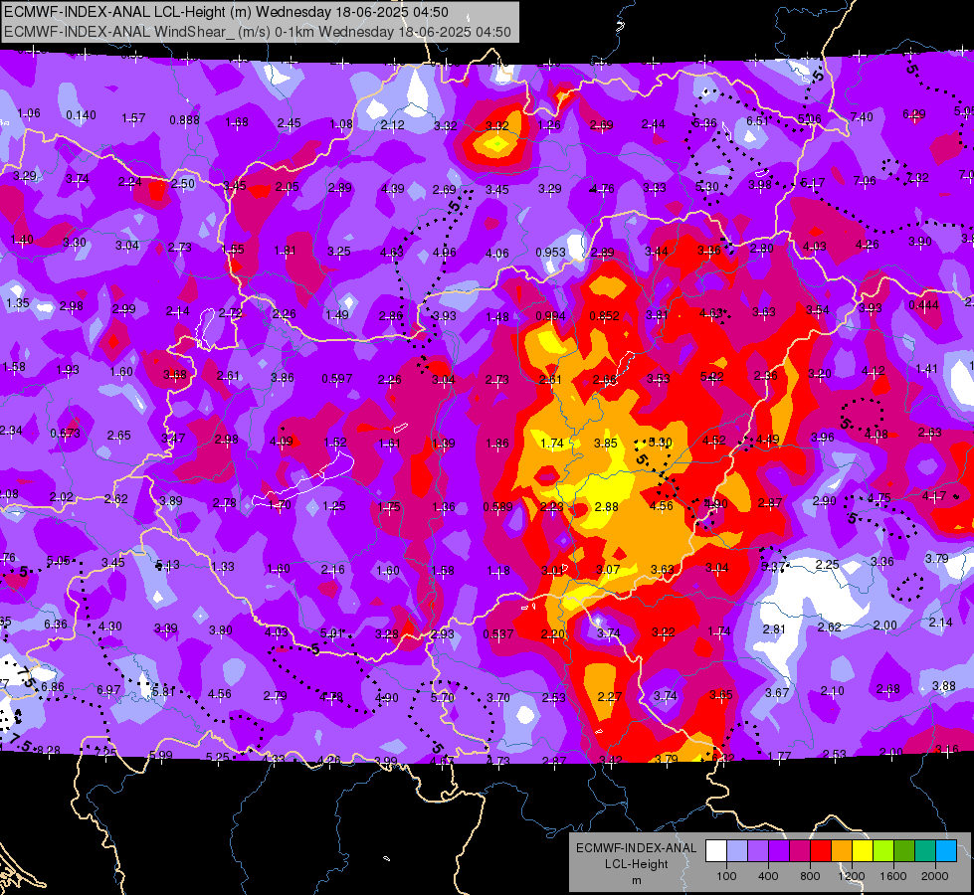Click the wind shear value 0.597
This screenshot has height=895, width=974.
(336, 378)
